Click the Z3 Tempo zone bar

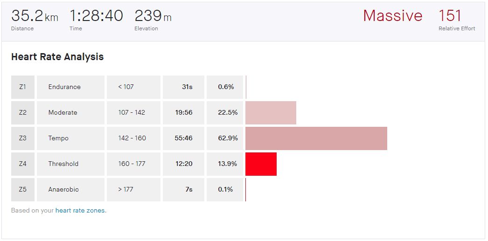tap(316, 138)
